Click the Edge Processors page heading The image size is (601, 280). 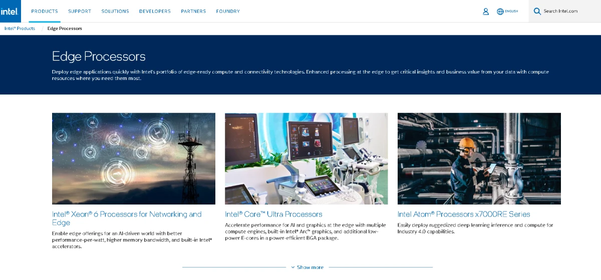tap(99, 56)
